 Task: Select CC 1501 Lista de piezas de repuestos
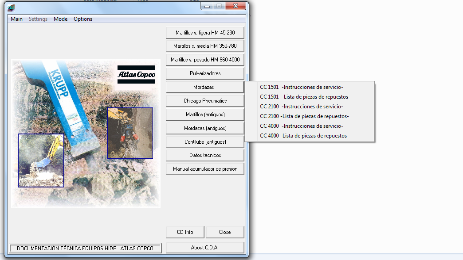pos(310,97)
